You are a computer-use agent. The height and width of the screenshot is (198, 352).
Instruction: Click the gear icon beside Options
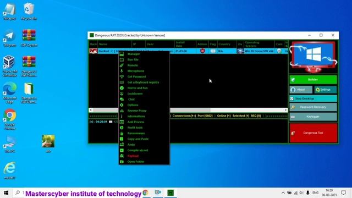coord(122,105)
